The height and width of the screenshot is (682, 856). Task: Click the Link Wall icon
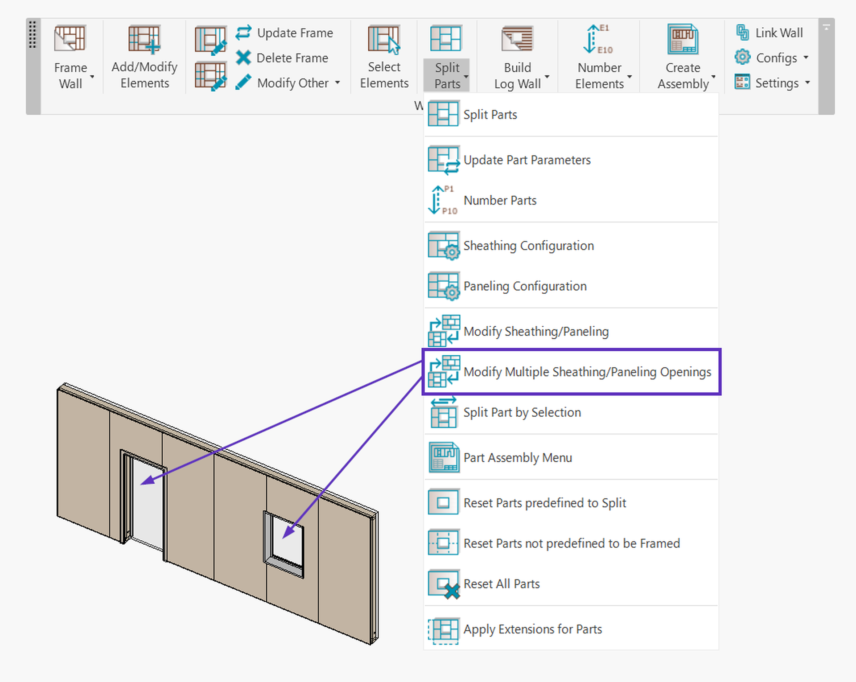tap(742, 32)
